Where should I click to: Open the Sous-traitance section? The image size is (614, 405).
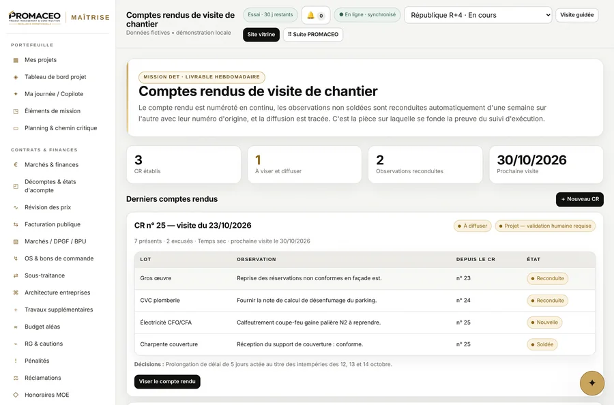tap(59, 275)
